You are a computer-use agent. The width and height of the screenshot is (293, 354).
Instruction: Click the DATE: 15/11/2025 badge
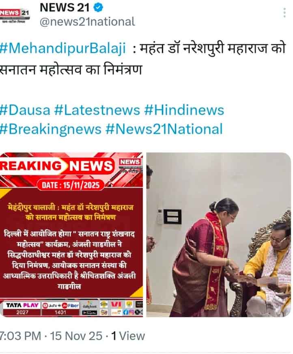(71, 185)
